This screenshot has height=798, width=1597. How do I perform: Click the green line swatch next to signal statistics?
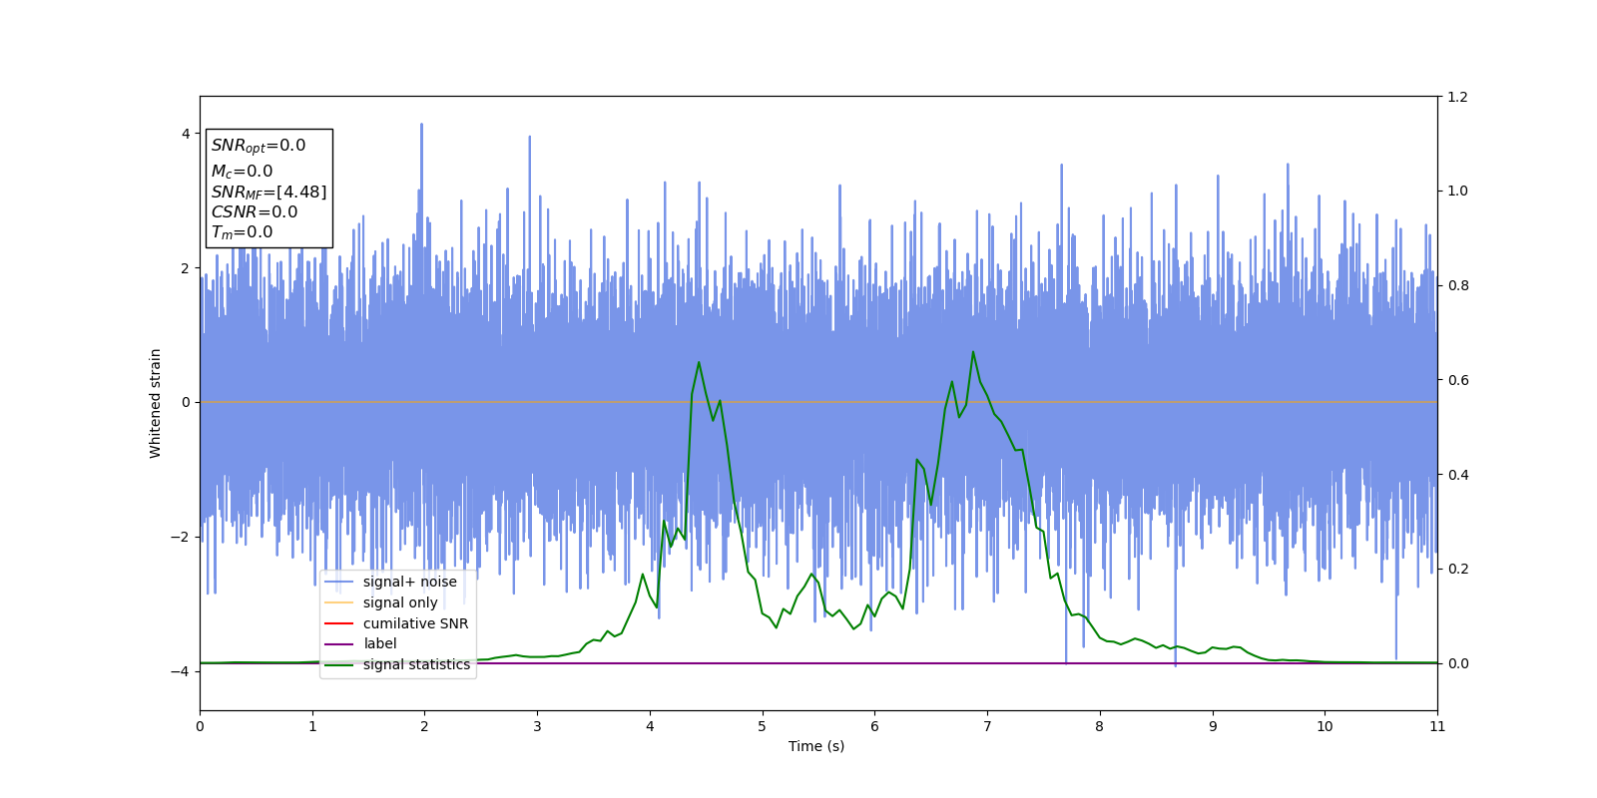click(339, 664)
